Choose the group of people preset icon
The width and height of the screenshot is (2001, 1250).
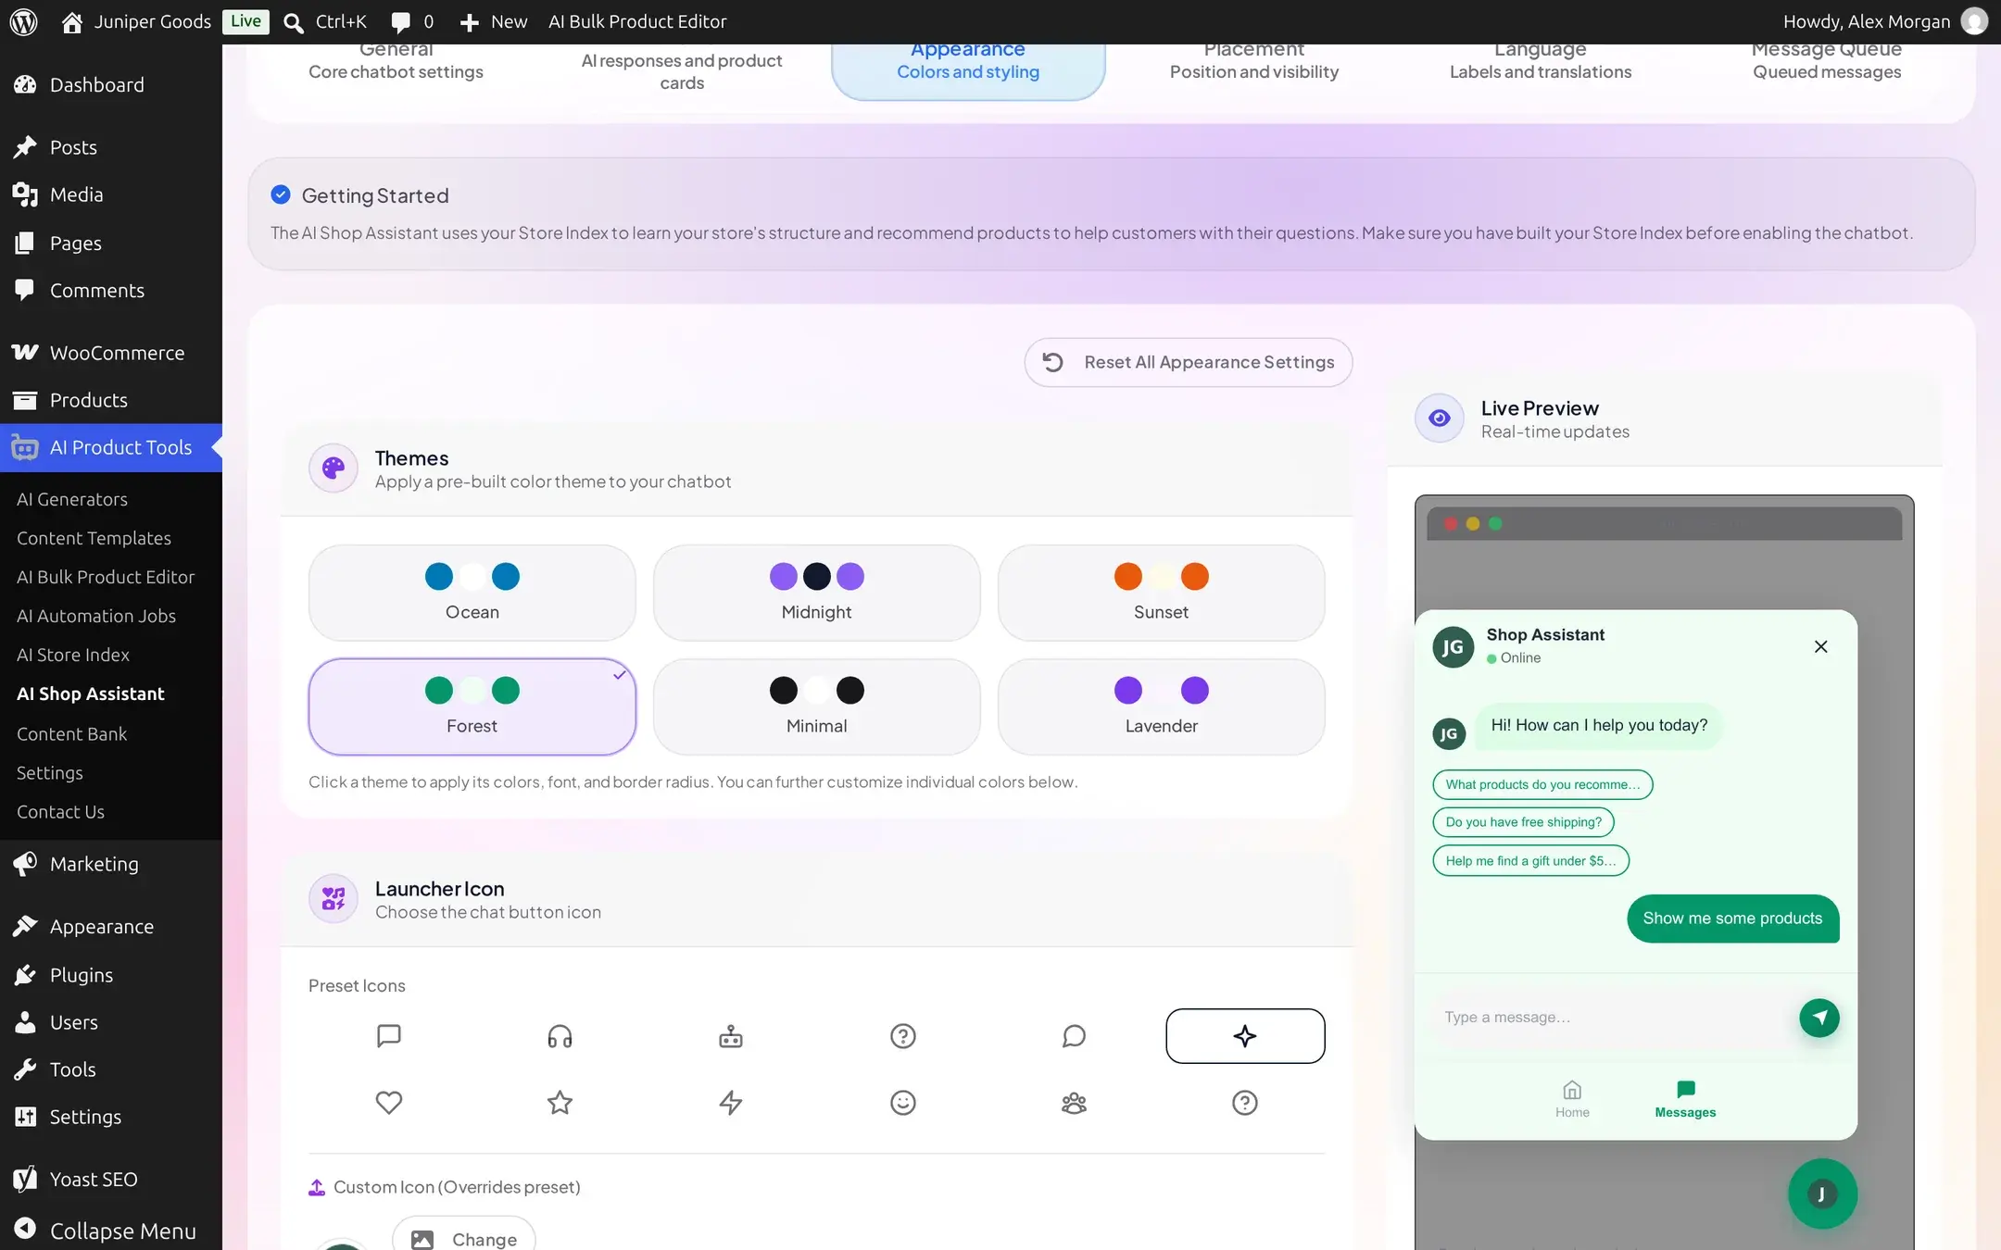[x=1074, y=1102]
